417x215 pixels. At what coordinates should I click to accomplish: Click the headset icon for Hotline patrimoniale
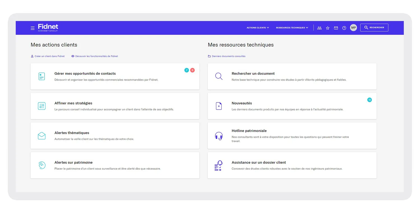pos(219,136)
